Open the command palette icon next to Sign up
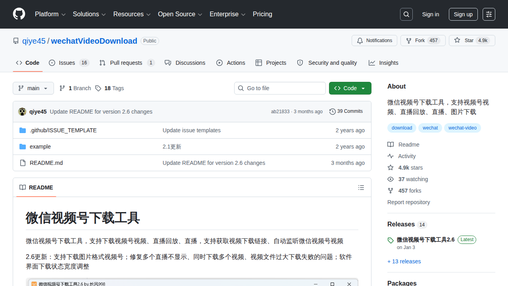Image resolution: width=508 pixels, height=286 pixels. [x=489, y=14]
